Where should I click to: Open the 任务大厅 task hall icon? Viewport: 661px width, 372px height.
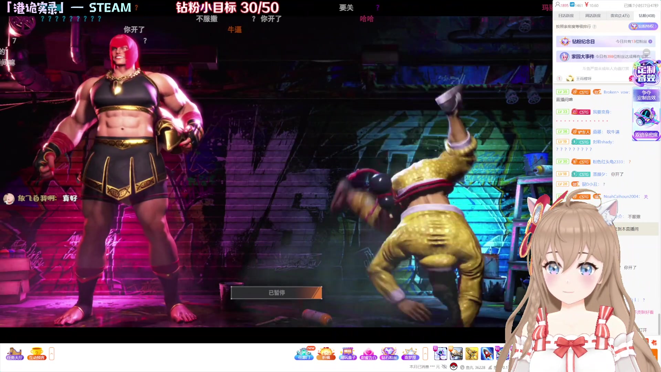[15, 354]
